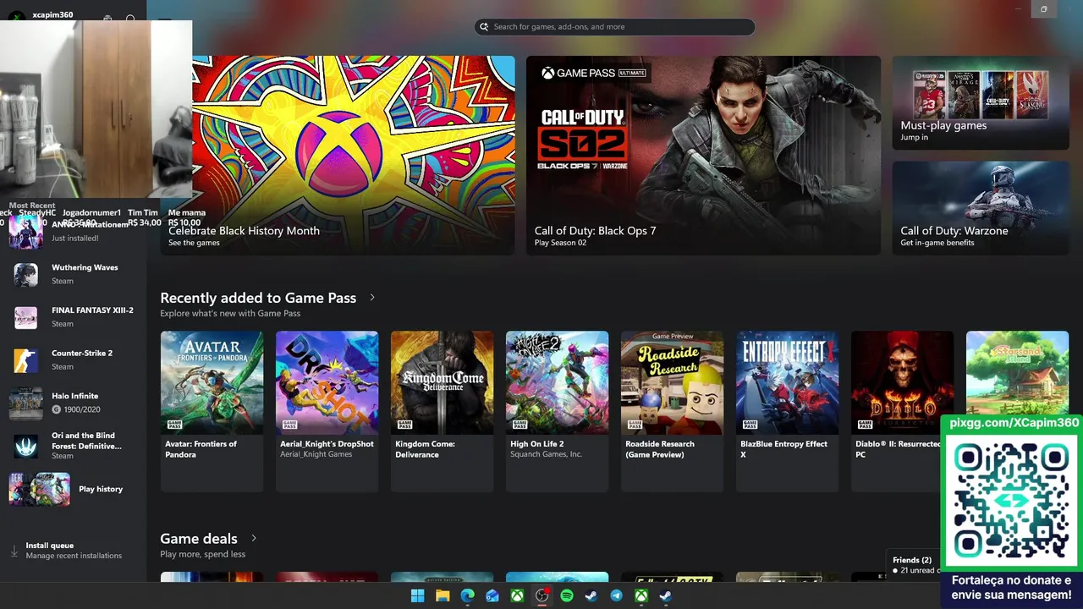This screenshot has width=1083, height=609.
Task: Select the High On Life 2 card
Action: pos(557,411)
